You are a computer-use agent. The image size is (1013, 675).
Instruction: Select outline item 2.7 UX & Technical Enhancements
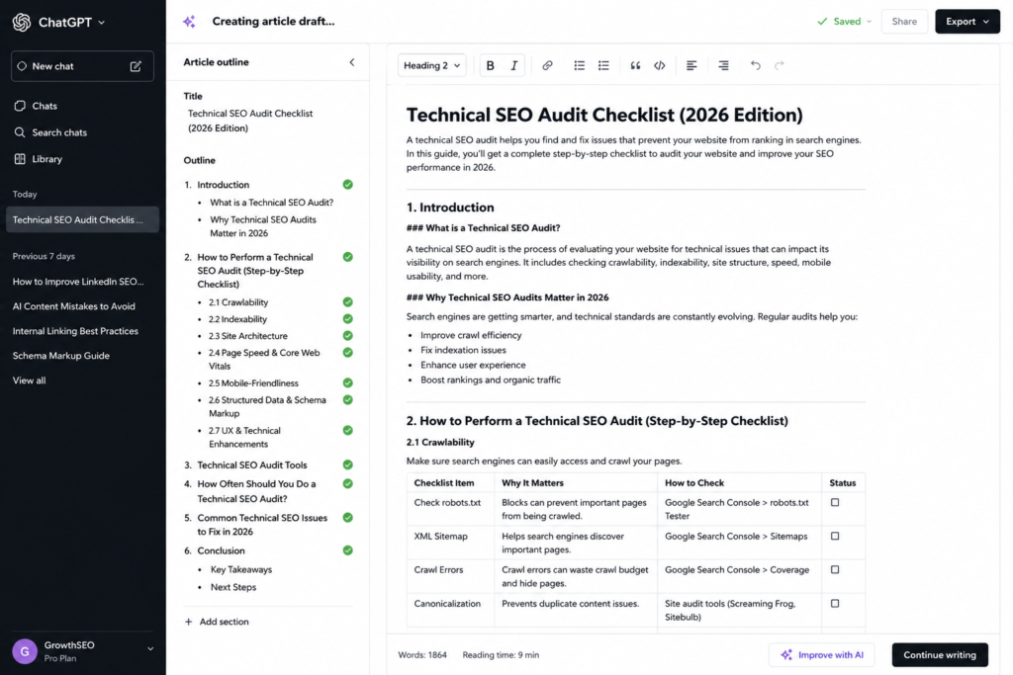pos(244,437)
